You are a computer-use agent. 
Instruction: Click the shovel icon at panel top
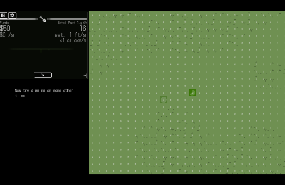click(43, 19)
